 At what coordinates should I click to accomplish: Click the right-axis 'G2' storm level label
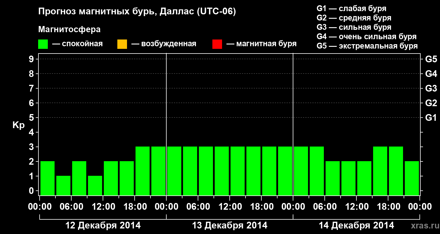coord(431,103)
